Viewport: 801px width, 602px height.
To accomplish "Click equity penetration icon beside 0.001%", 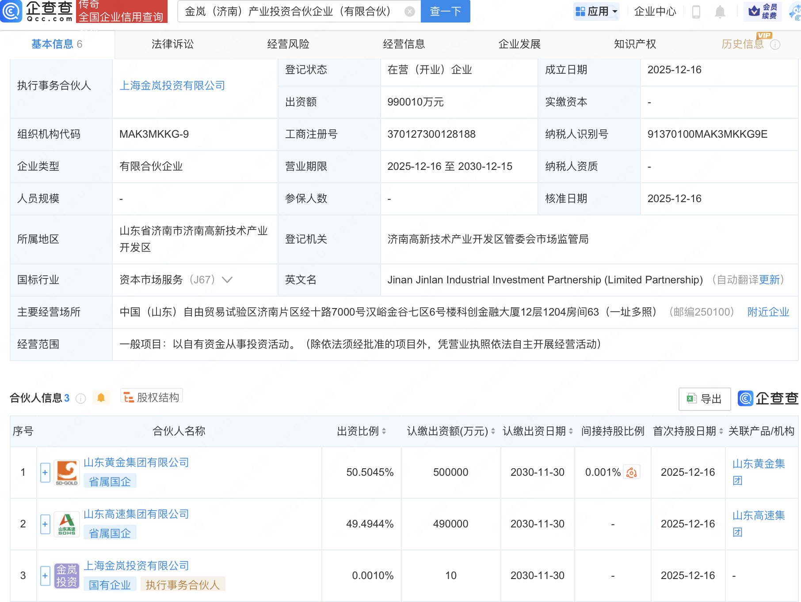I will [x=631, y=472].
